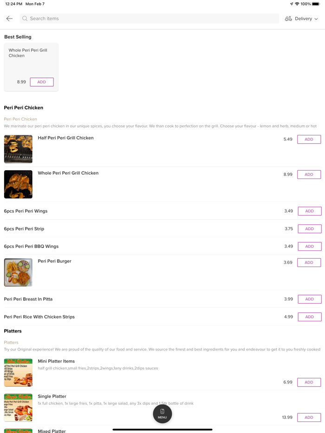This screenshot has height=433, width=325.
Task: Add Peri Peri Burger to order
Action: 309,262
